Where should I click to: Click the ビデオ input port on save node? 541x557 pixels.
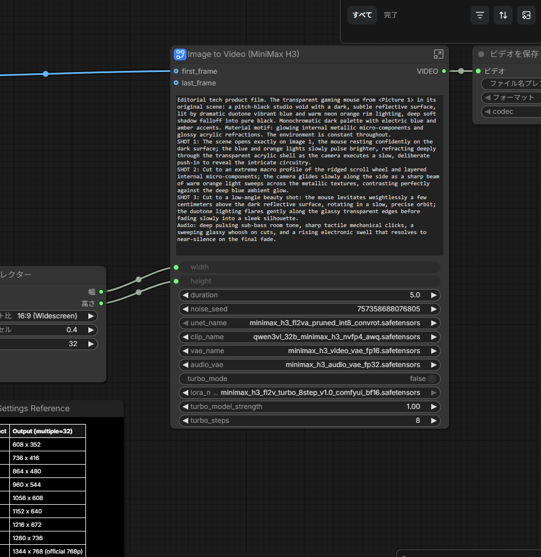click(478, 71)
